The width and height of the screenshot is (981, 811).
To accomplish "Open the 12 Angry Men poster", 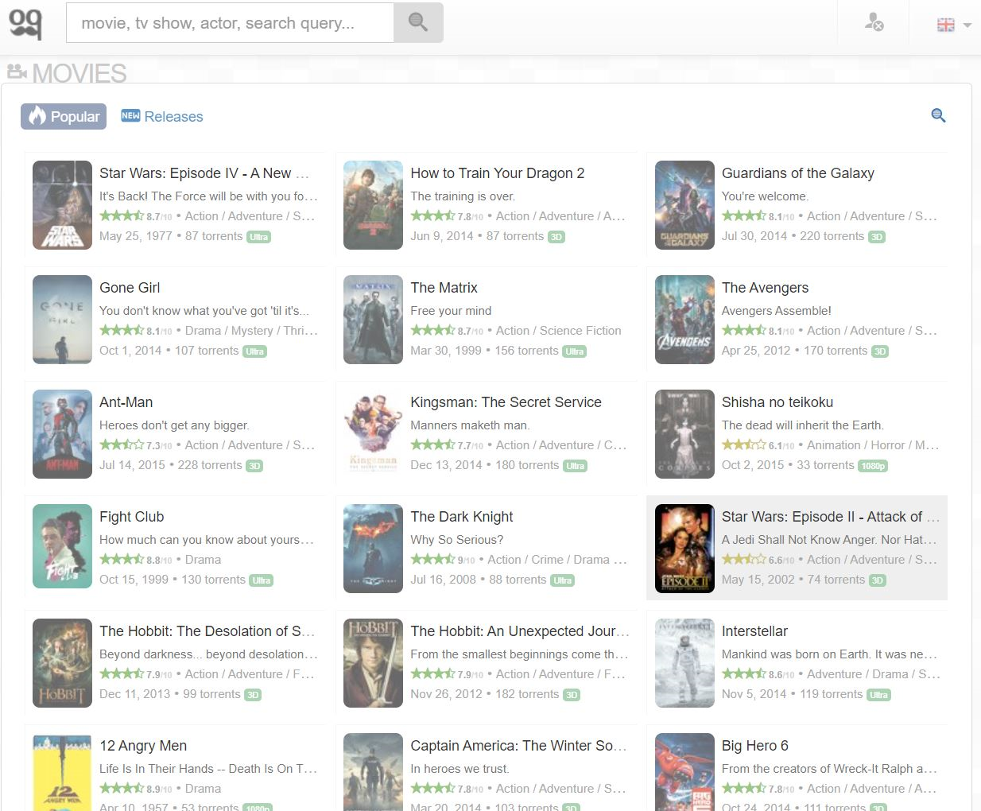I will (62, 772).
